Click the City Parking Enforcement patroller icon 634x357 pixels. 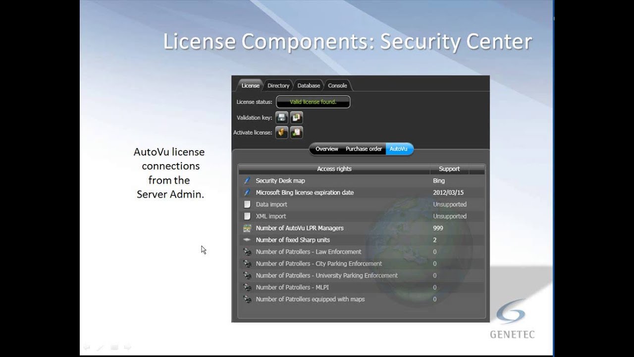click(x=247, y=264)
